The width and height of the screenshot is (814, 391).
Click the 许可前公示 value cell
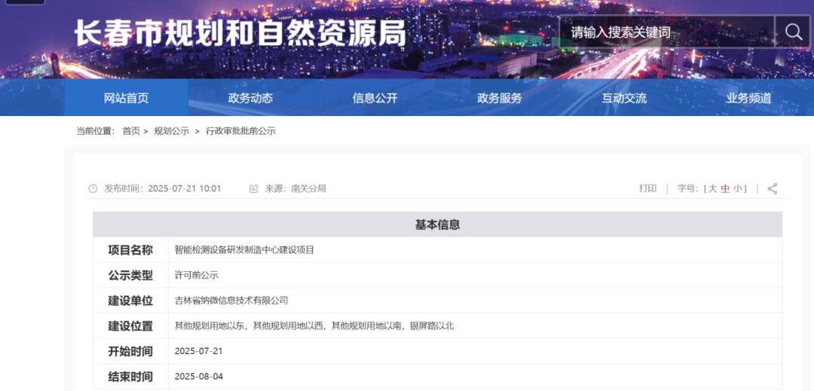tap(475, 276)
